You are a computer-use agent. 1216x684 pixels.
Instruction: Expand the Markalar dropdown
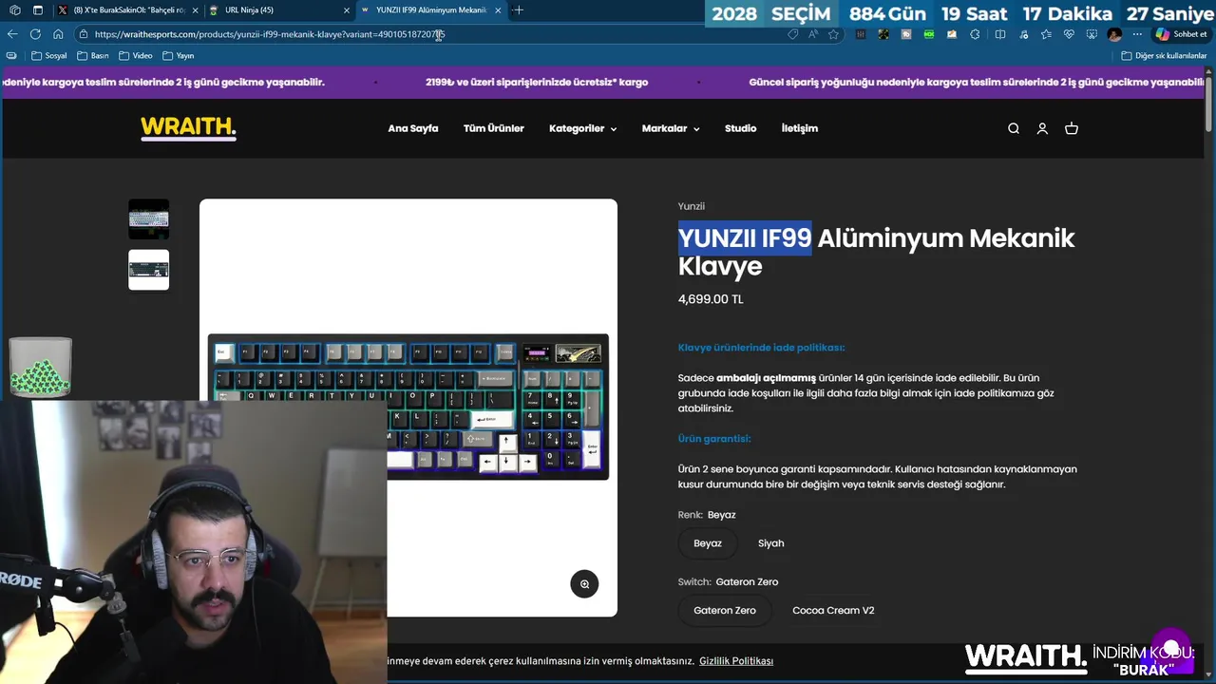(x=671, y=128)
